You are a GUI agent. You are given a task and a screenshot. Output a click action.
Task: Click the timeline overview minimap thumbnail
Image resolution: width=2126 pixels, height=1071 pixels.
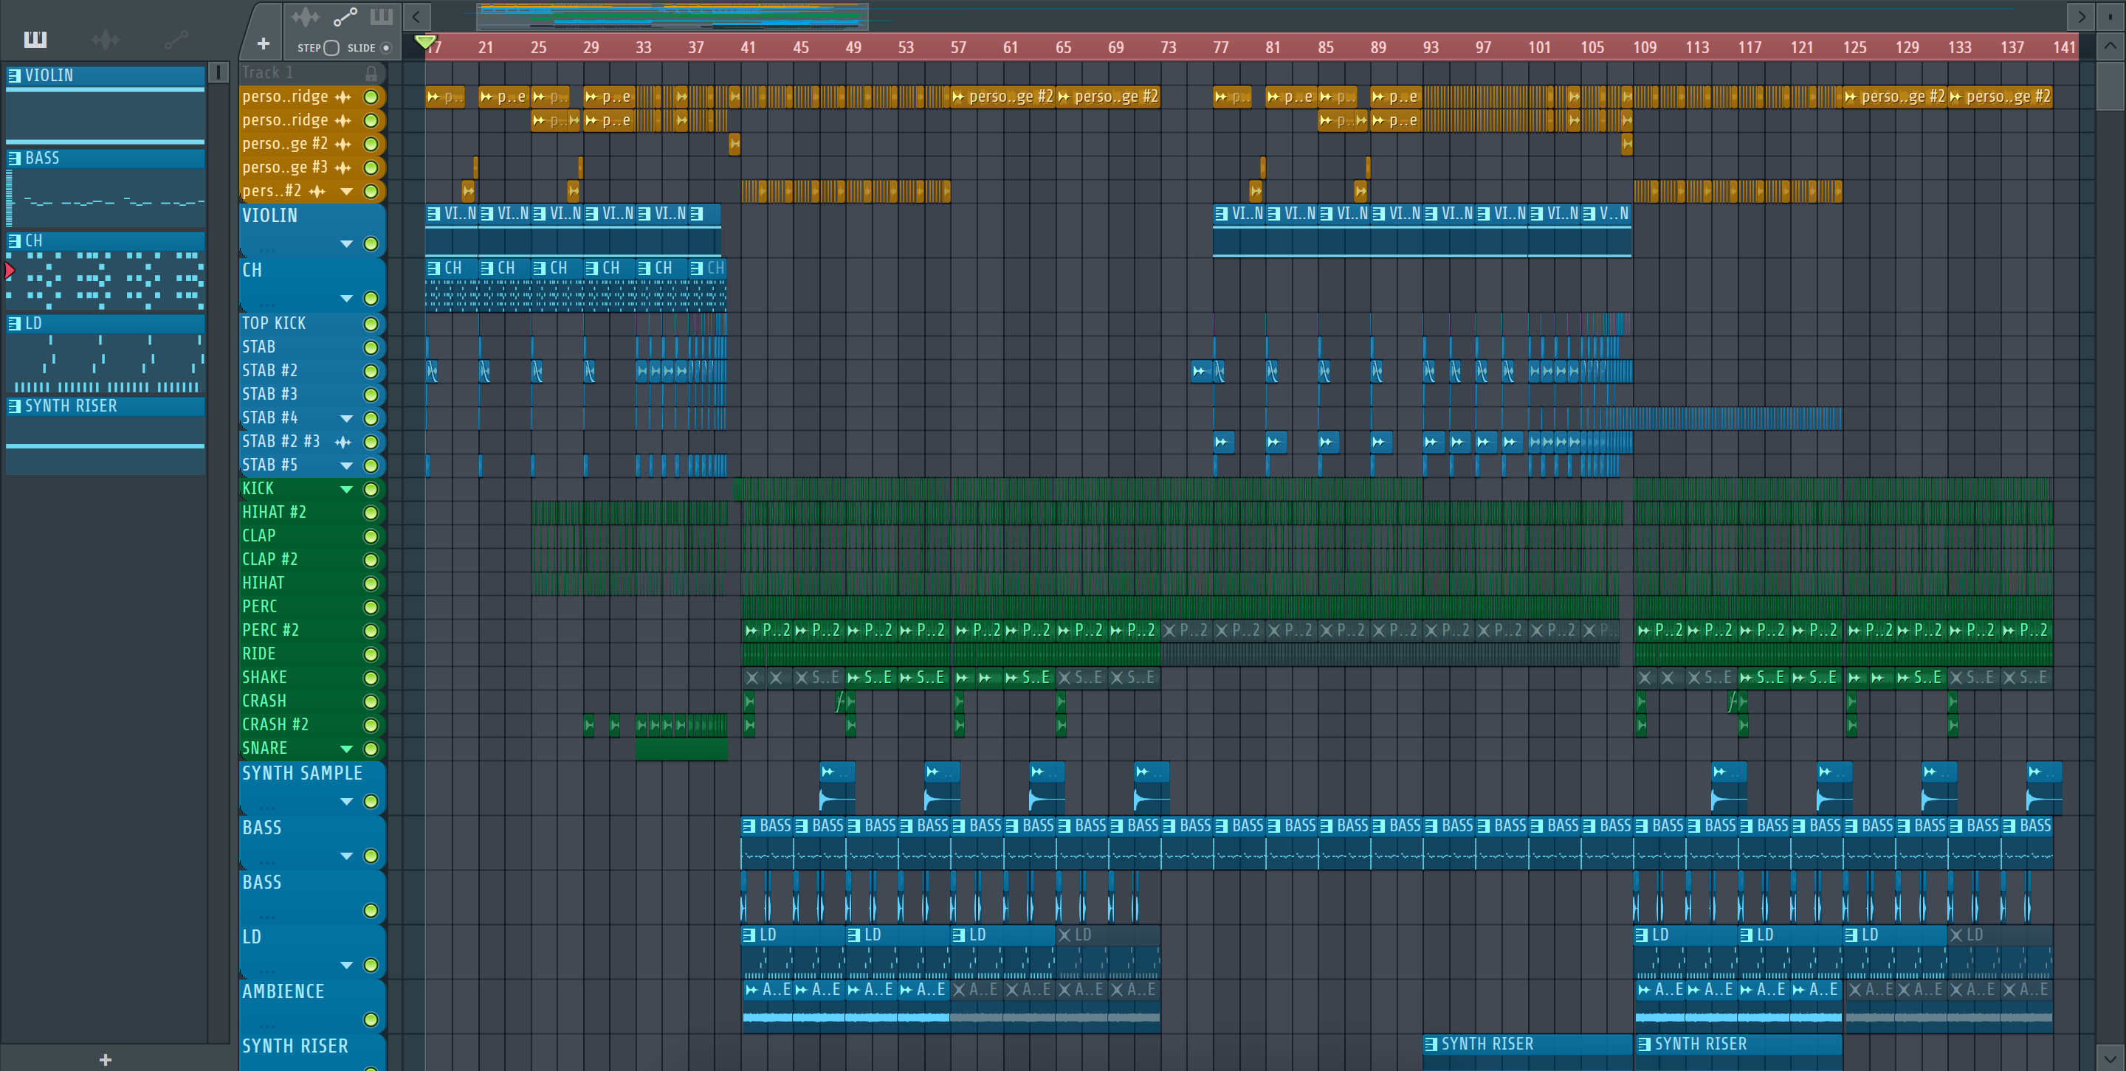(672, 15)
